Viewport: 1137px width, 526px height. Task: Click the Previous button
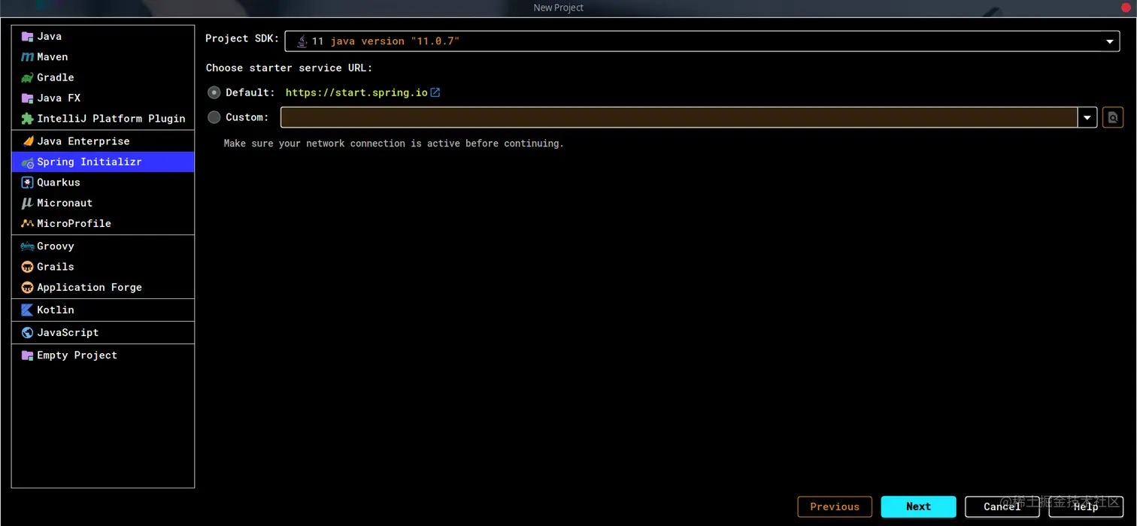click(x=835, y=506)
